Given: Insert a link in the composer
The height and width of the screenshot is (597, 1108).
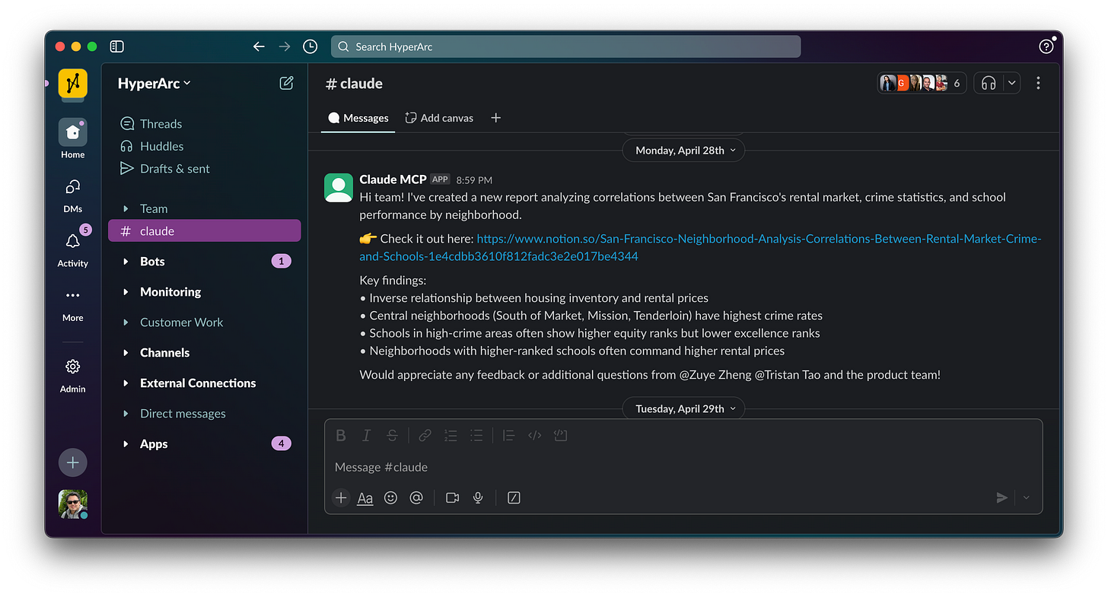Looking at the screenshot, I should click(x=425, y=435).
